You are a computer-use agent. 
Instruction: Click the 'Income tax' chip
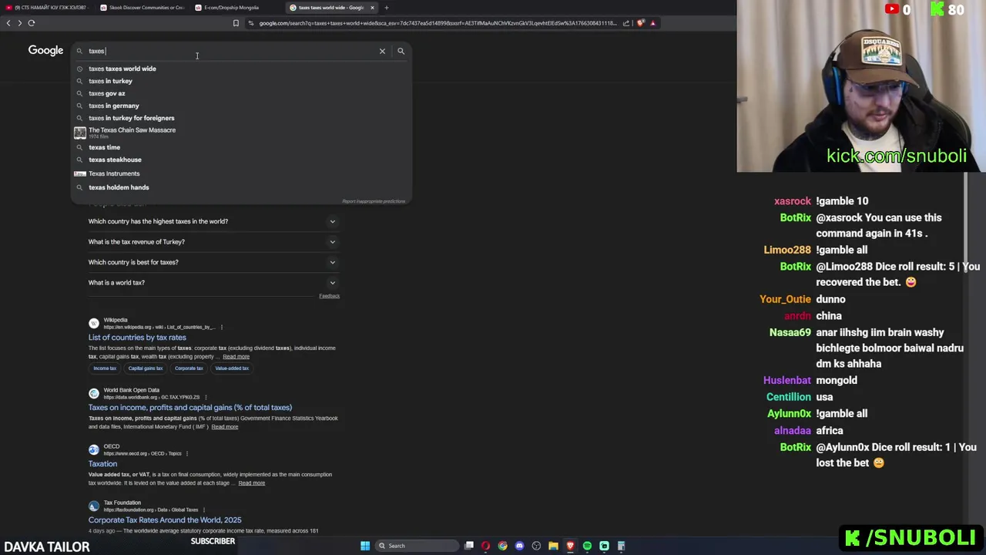[x=105, y=368]
